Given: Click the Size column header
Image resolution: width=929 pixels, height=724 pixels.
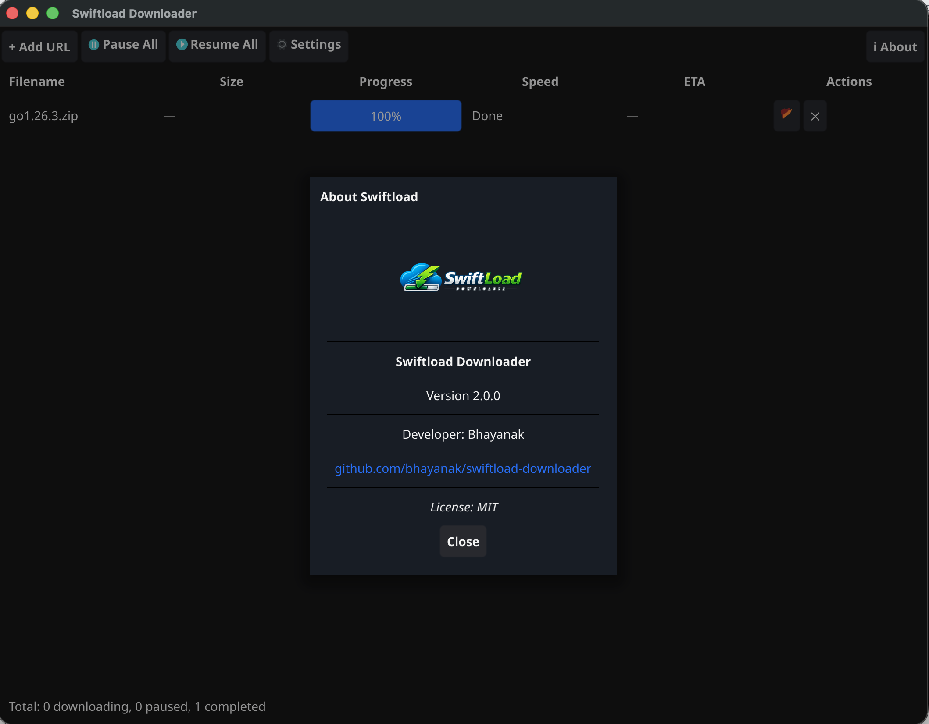Looking at the screenshot, I should [232, 82].
